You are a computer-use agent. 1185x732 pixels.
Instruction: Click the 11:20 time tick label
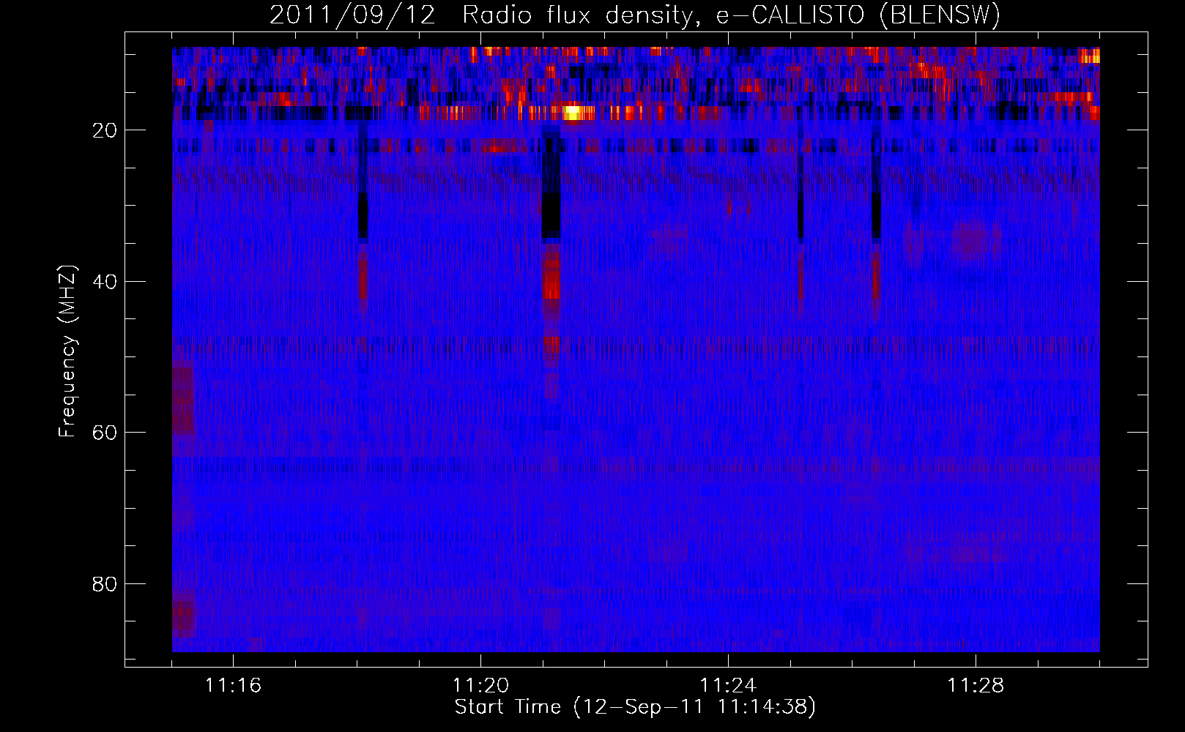click(480, 686)
